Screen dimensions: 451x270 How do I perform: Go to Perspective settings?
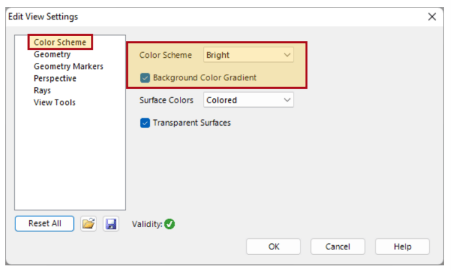55,78
